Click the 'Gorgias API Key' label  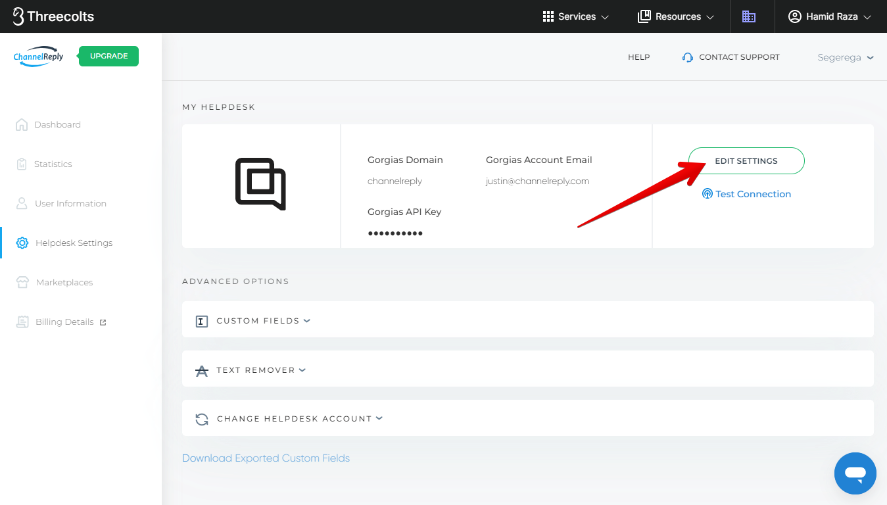pos(404,212)
